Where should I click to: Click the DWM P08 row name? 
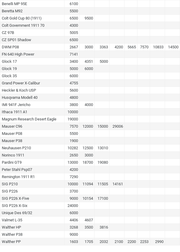coord(10,47)
